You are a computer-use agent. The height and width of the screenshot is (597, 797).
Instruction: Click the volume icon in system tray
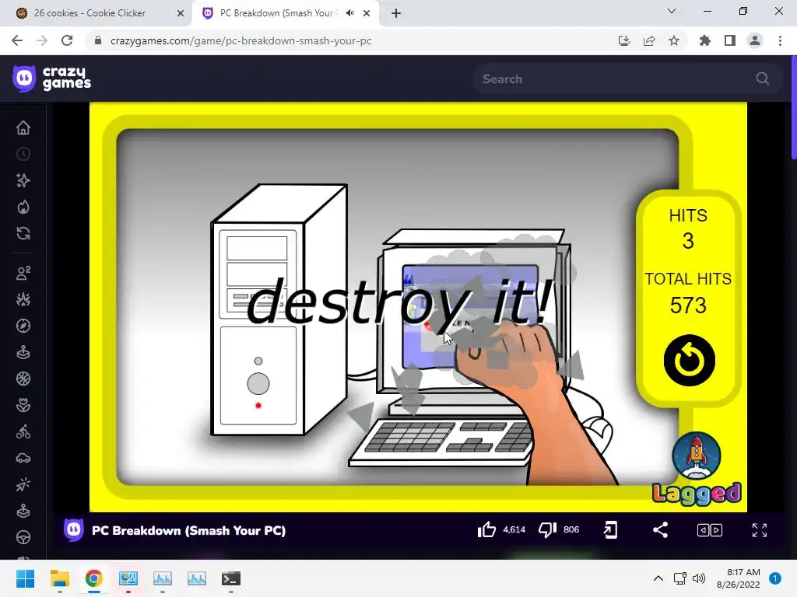[699, 578]
